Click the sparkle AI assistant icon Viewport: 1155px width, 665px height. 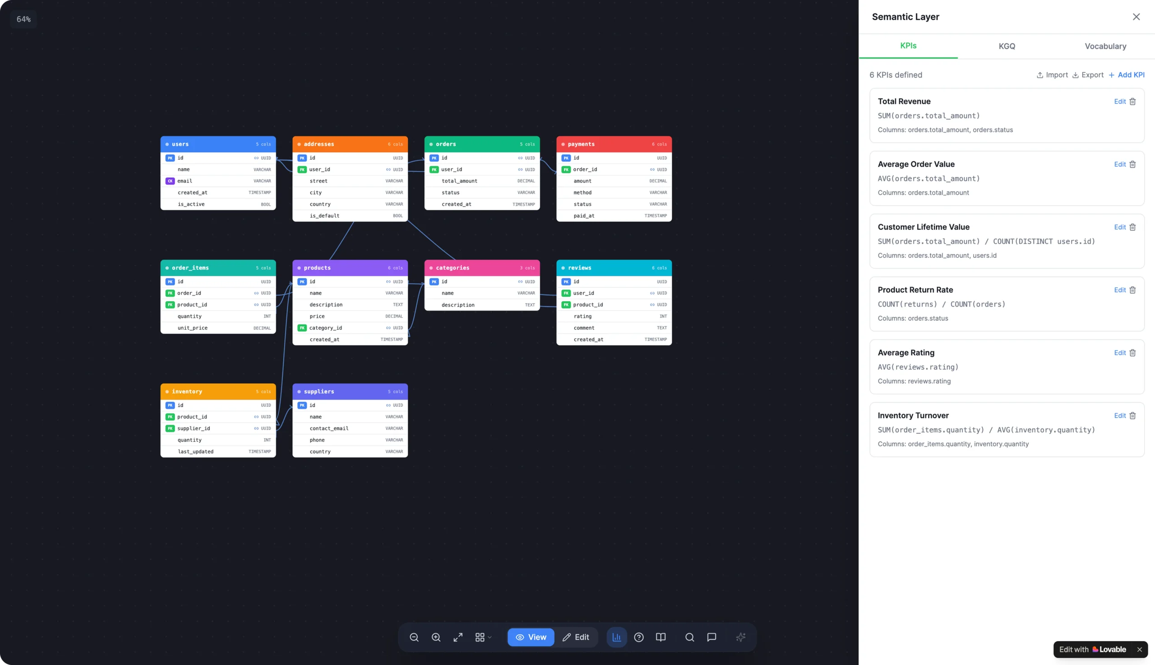pos(740,637)
